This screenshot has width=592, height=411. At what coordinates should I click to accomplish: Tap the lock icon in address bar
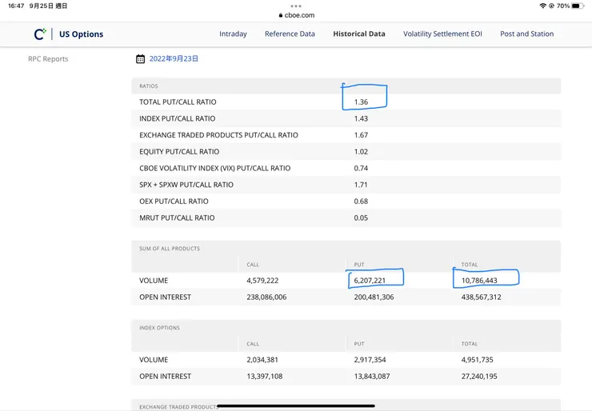pyautogui.click(x=281, y=15)
